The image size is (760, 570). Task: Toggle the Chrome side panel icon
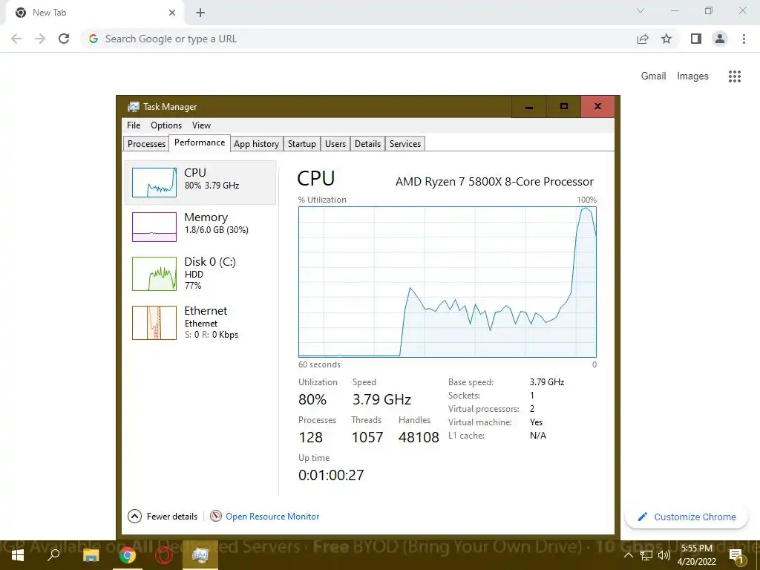[x=696, y=39]
